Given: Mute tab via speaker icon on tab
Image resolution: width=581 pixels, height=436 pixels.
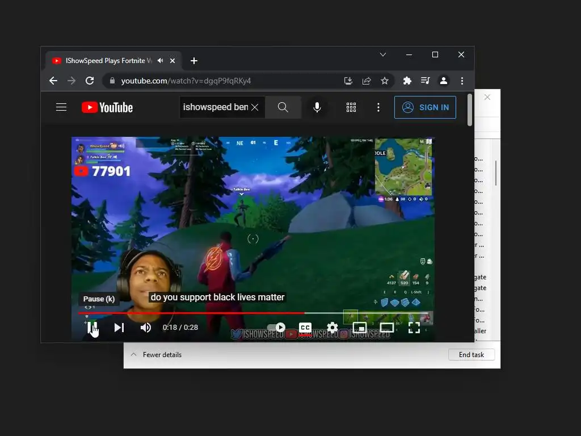Looking at the screenshot, I should pos(160,60).
